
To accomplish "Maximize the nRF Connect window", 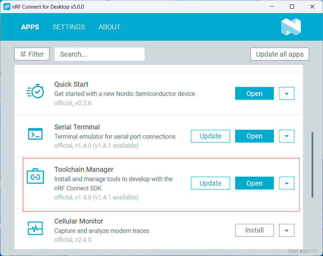I will click(x=292, y=7).
